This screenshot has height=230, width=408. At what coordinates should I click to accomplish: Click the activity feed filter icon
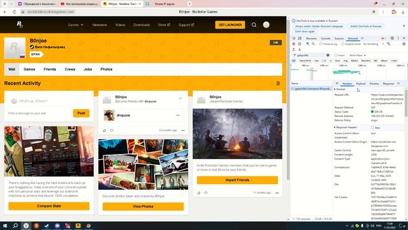[278, 84]
